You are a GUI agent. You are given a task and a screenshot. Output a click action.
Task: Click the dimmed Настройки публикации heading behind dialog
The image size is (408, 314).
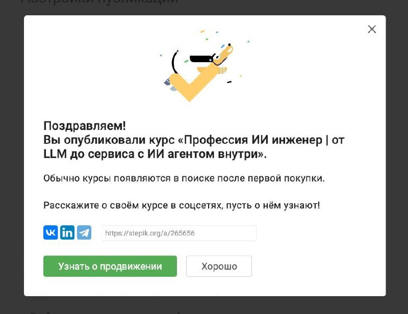[x=99, y=2]
